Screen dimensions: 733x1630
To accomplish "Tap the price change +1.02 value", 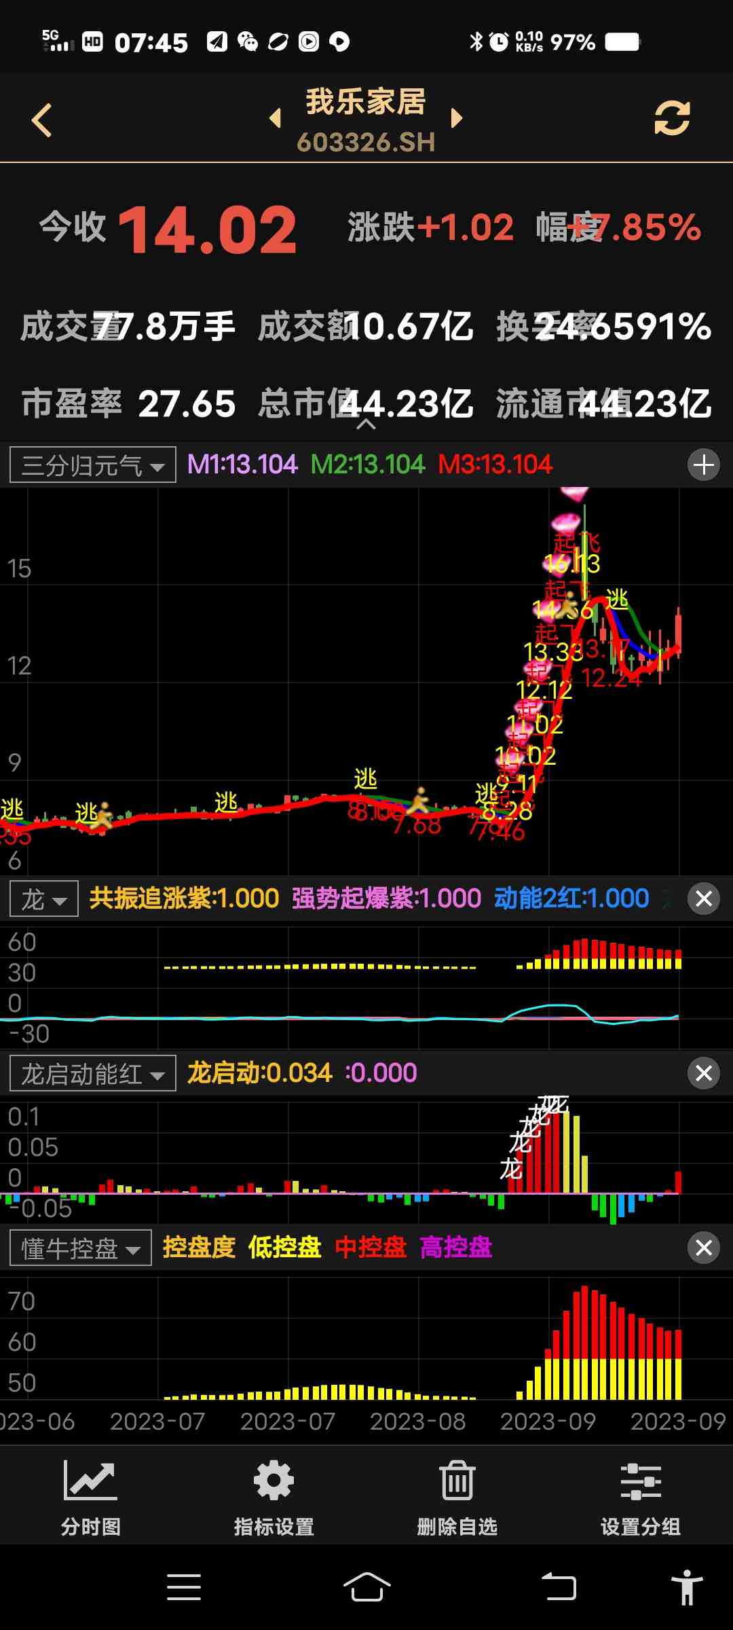I will tap(465, 228).
